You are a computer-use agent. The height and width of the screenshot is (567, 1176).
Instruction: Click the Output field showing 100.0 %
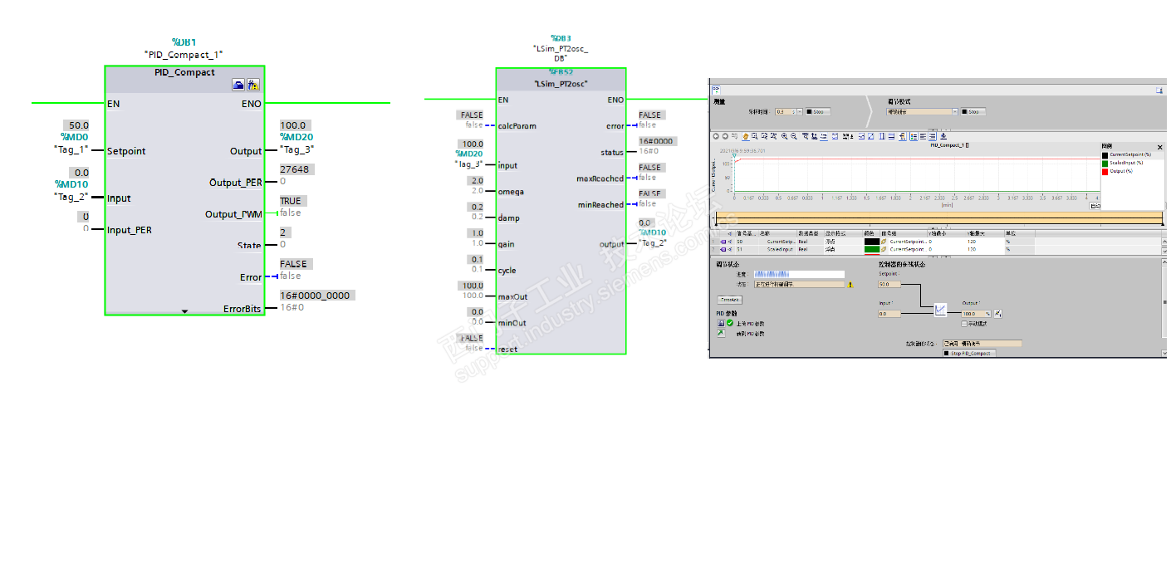(x=976, y=314)
